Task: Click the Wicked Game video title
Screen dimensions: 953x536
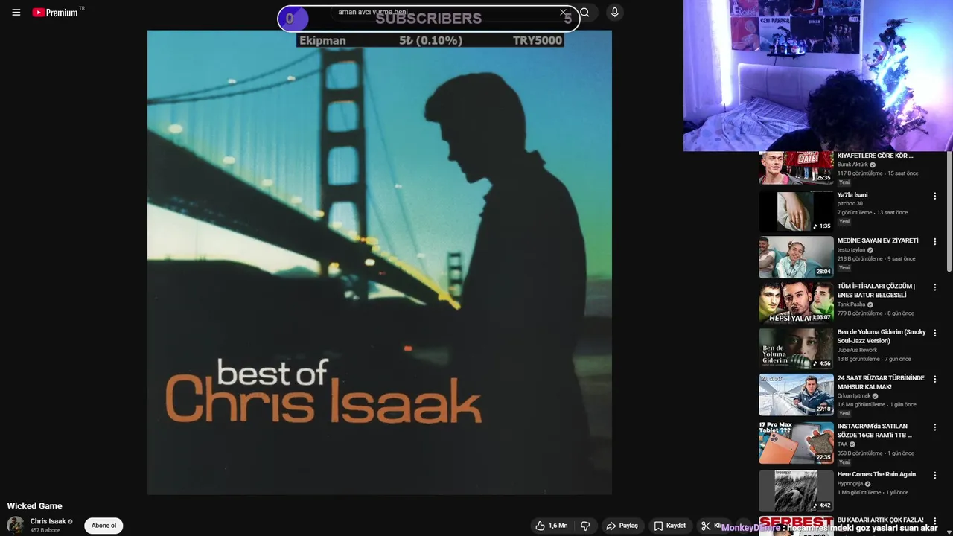Action: click(35, 506)
